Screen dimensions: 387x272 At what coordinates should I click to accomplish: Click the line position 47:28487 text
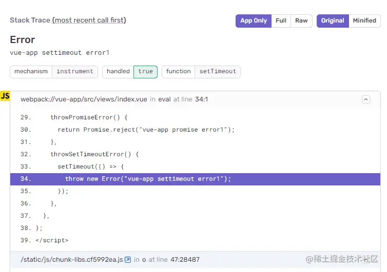[x=185, y=260]
